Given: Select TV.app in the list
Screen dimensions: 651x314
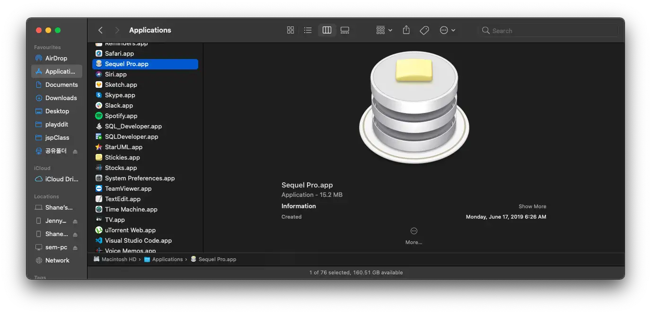Looking at the screenshot, I should (145, 220).
